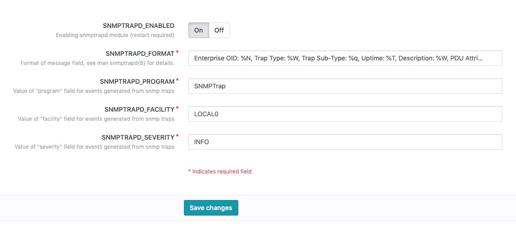This screenshot has width=516, height=227.
Task: Click the red asterisk beside SNMPTRAPD_FORMAT
Action: [177, 52]
